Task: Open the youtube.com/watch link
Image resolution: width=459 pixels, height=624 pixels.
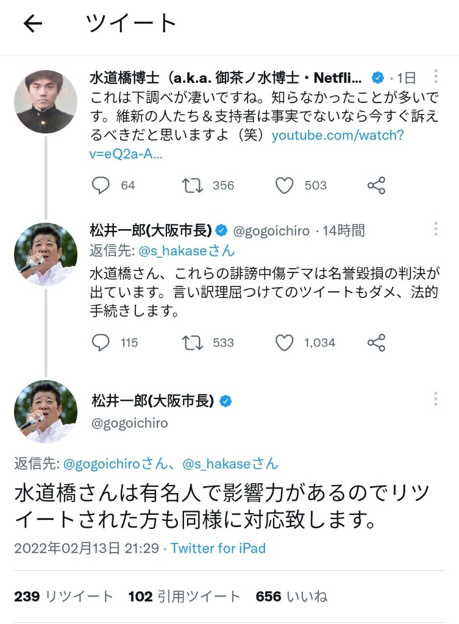Action: [337, 135]
